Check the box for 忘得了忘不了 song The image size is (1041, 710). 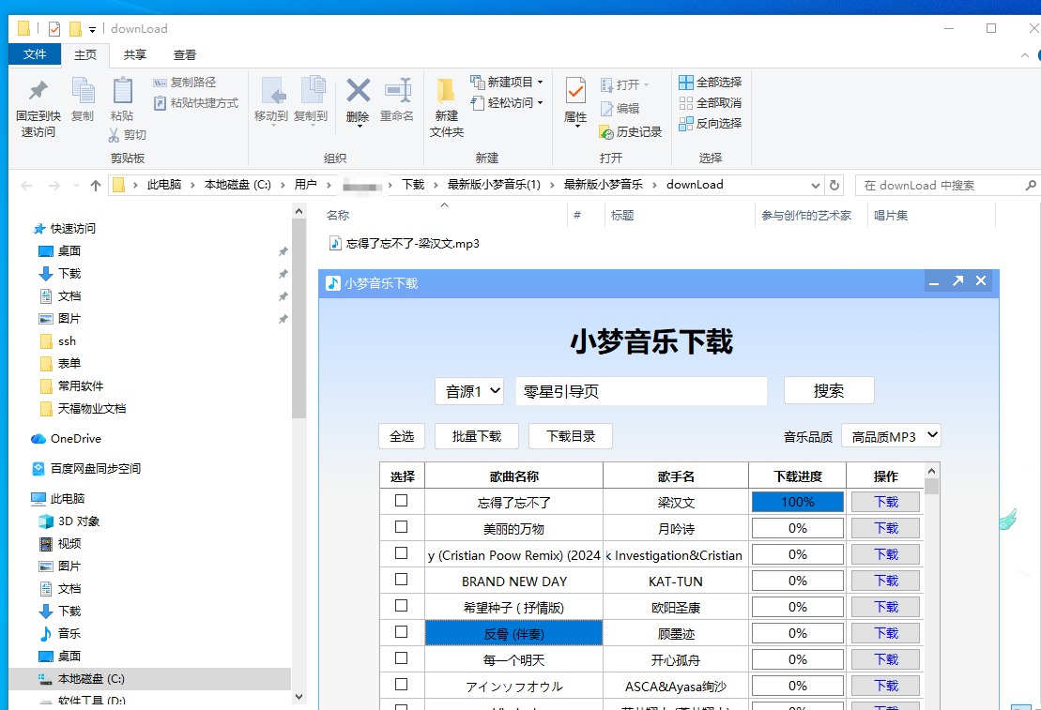tap(402, 501)
